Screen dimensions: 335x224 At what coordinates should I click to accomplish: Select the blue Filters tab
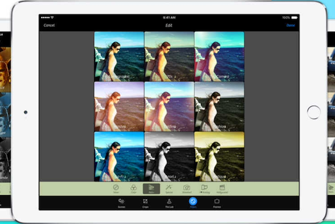pos(193,203)
